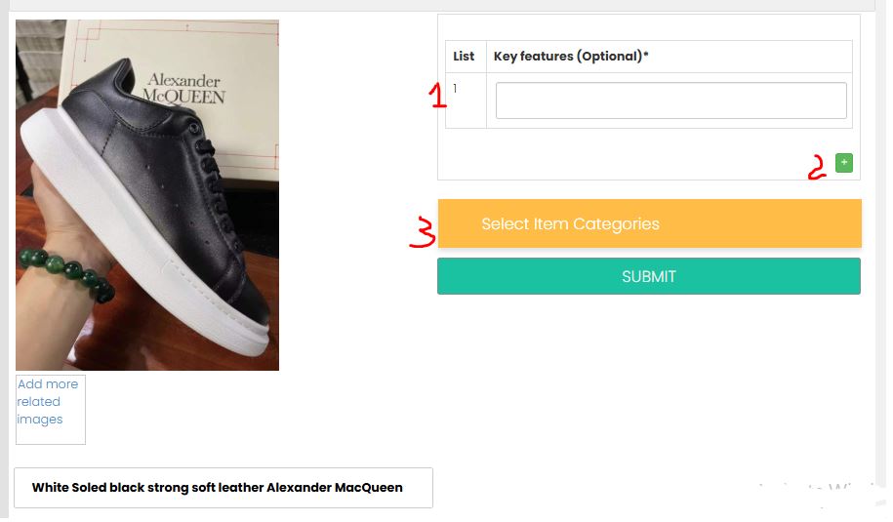Viewport: 893px width, 522px height.
Task: Click the Key features (Optional) column header
Action: 571,57
